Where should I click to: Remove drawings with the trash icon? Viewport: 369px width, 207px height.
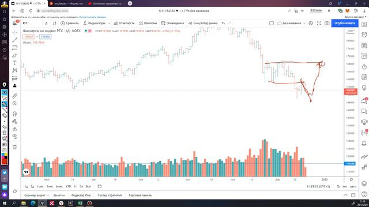(14, 147)
